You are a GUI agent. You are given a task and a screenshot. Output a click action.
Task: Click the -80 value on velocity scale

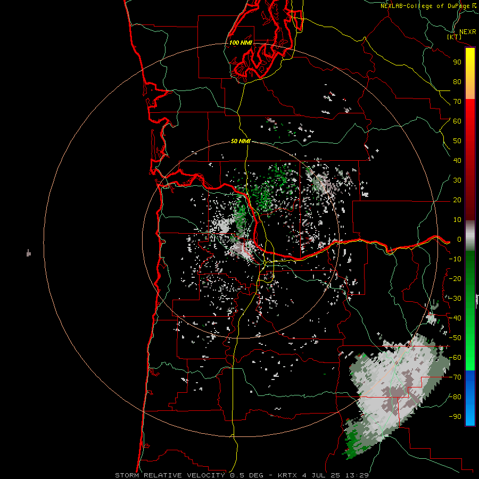point(455,397)
